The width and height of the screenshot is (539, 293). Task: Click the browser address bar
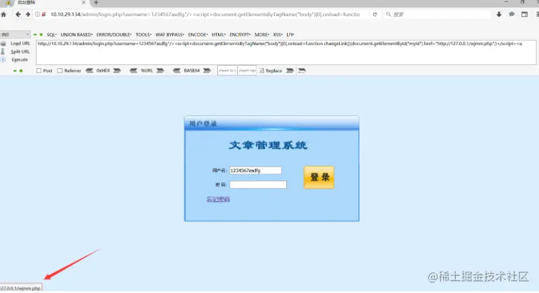206,15
